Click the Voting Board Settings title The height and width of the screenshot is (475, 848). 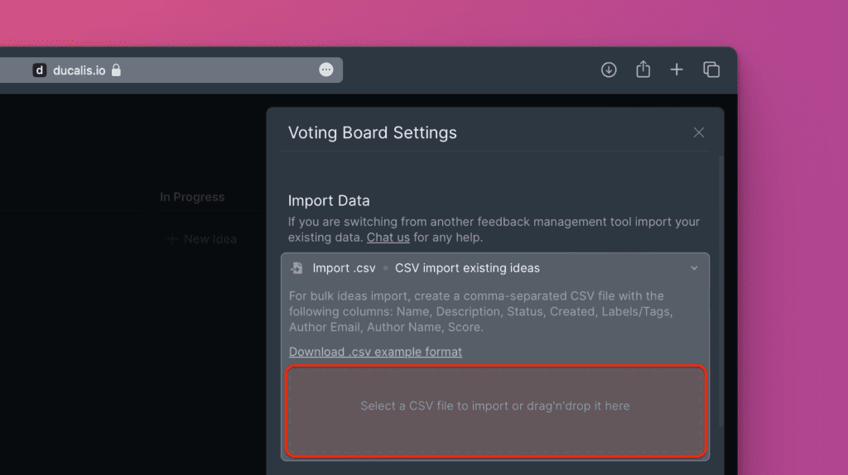(x=372, y=132)
